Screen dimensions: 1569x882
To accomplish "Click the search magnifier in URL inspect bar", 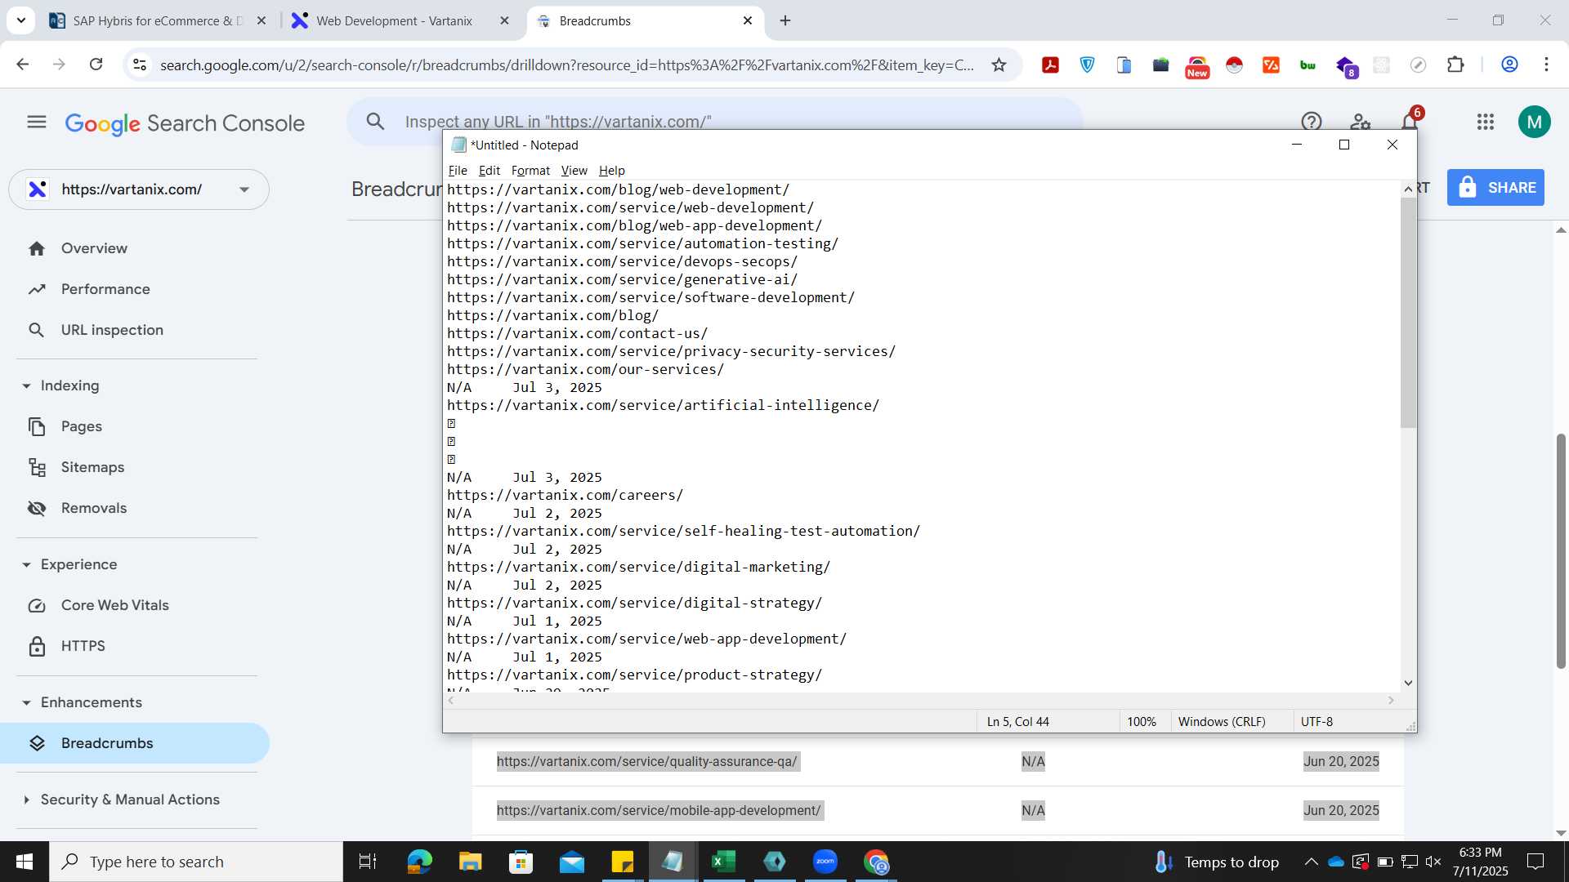I will (375, 122).
